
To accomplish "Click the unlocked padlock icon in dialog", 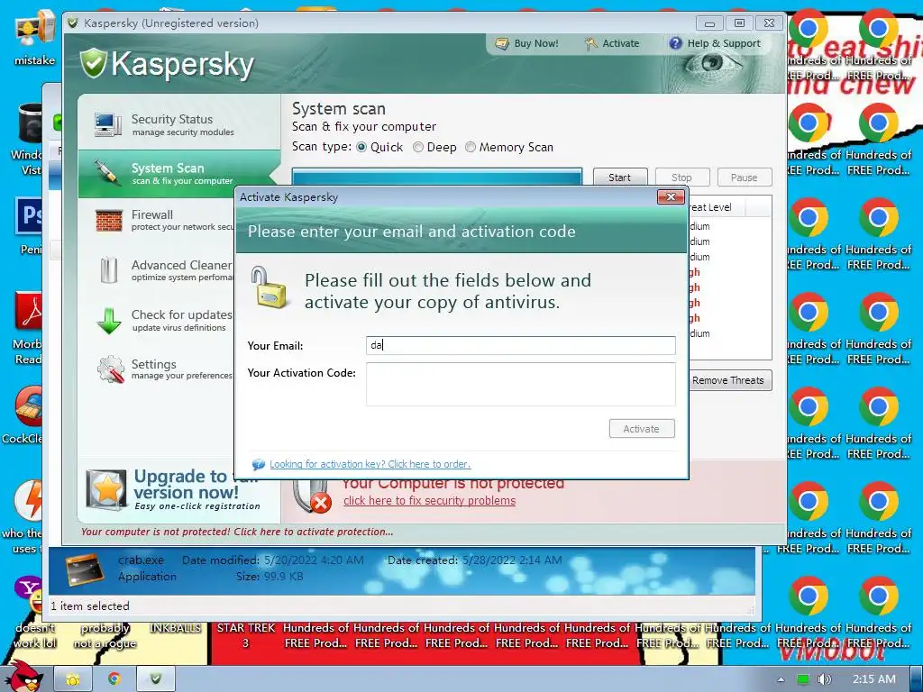I will coord(269,287).
